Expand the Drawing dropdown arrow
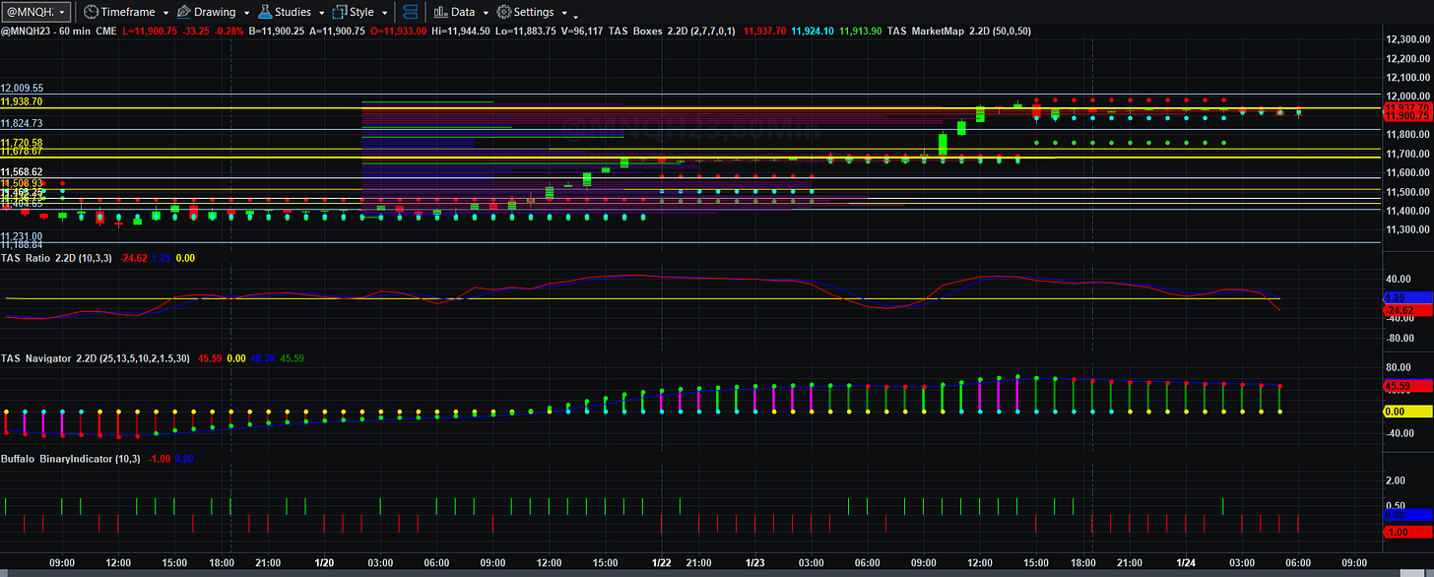This screenshot has height=577, width=1434. [246, 13]
